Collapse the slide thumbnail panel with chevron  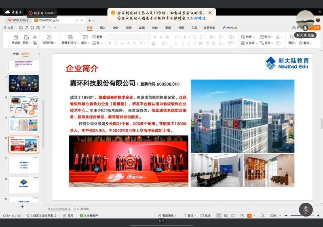39,54
